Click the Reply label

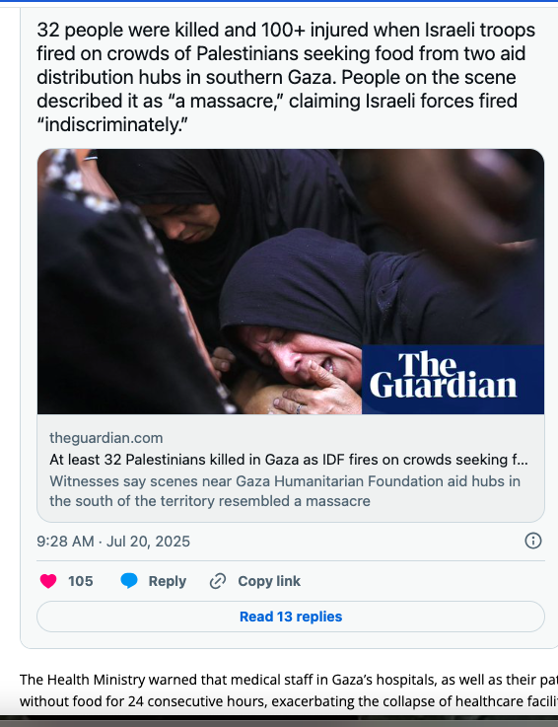168,581
